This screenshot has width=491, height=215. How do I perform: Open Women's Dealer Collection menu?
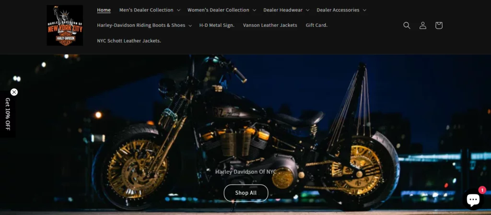click(218, 10)
